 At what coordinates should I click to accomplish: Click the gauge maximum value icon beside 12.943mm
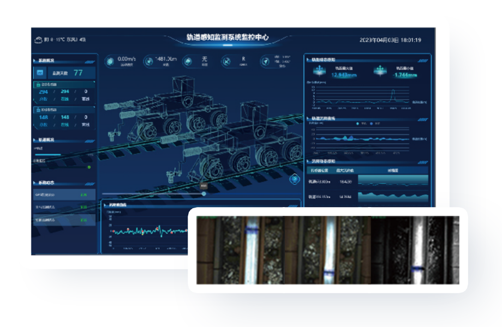pyautogui.click(x=319, y=71)
